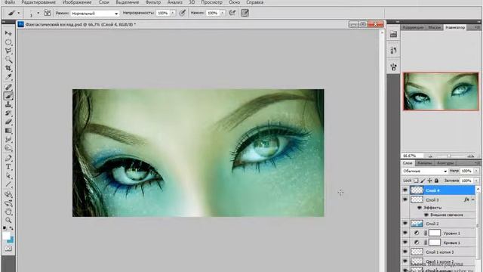
Task: Toggle visibility of Эффекты on Слой 3
Action: (x=420, y=208)
